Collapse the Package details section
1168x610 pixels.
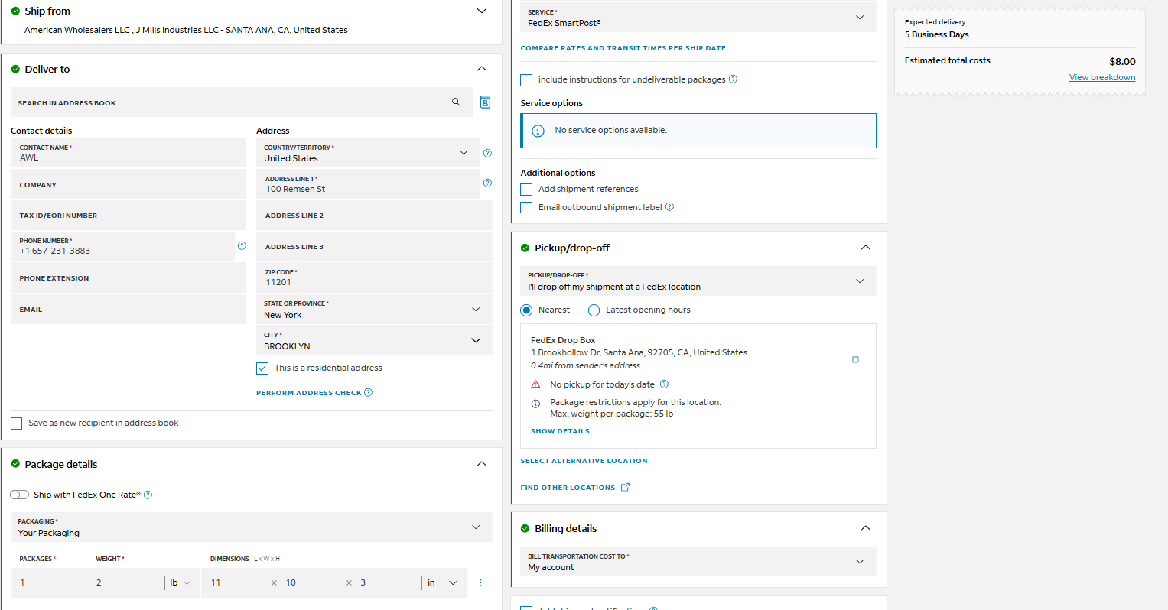(482, 464)
